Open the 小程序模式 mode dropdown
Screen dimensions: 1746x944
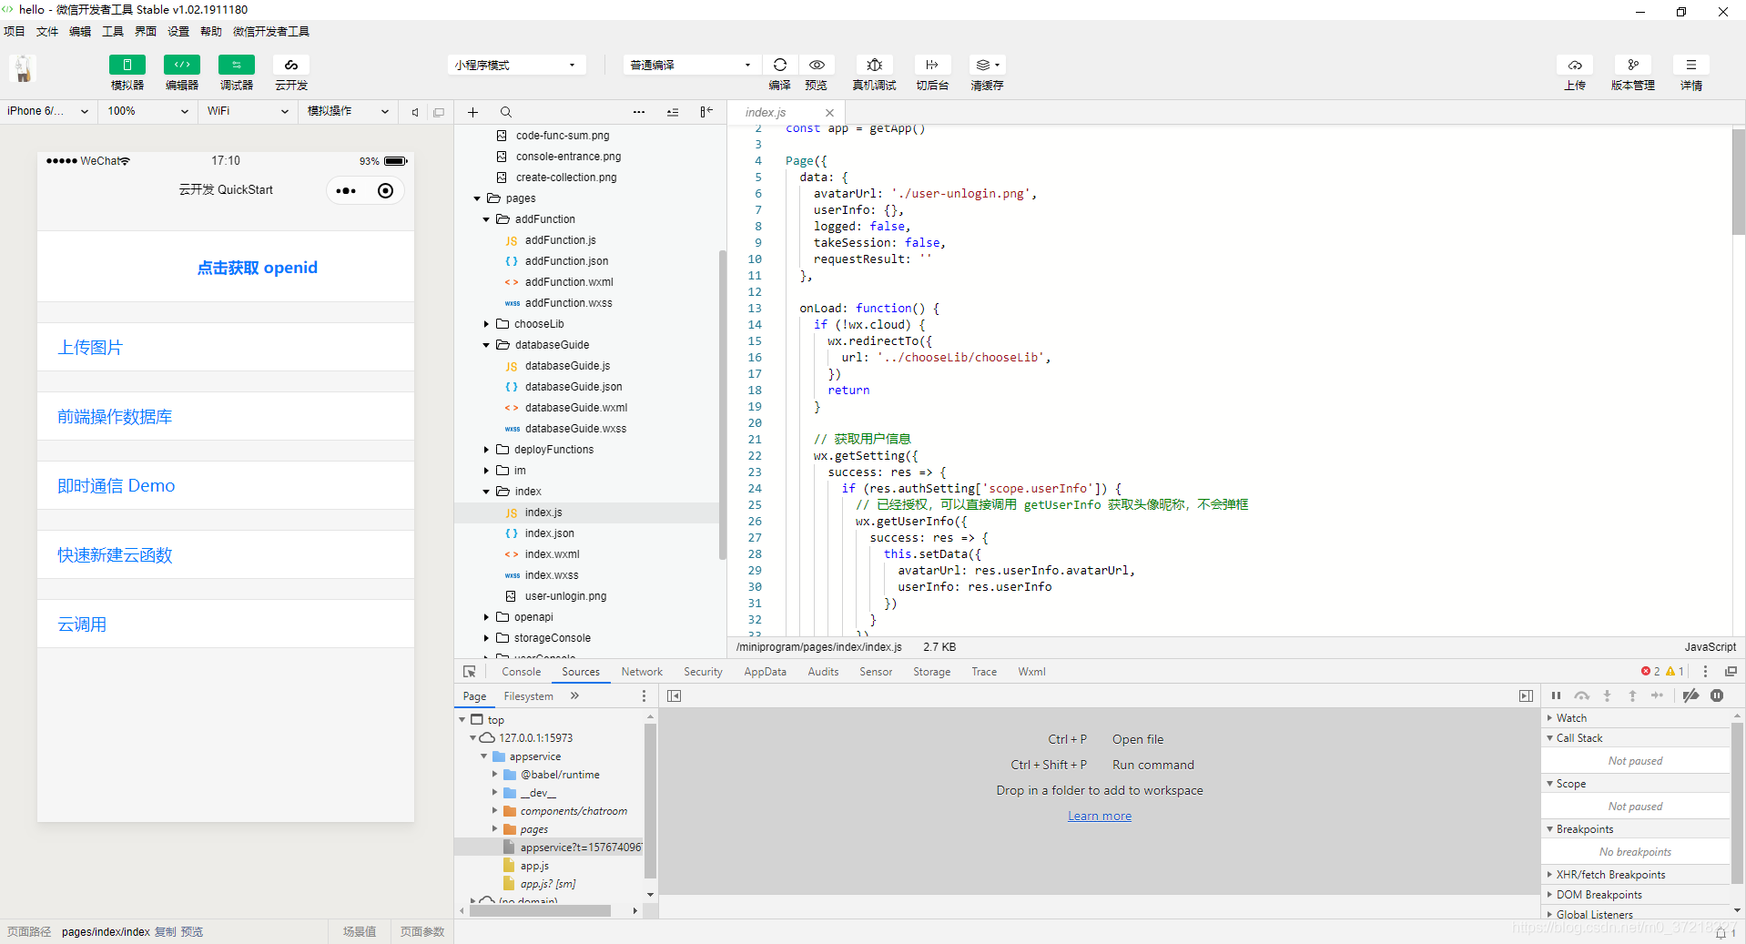(x=515, y=65)
